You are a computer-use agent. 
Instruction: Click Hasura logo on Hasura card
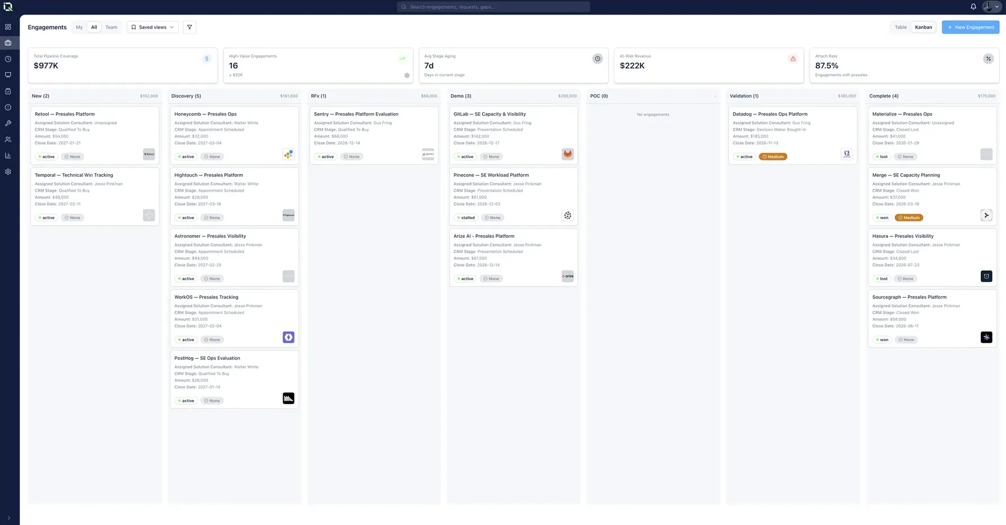(x=986, y=276)
